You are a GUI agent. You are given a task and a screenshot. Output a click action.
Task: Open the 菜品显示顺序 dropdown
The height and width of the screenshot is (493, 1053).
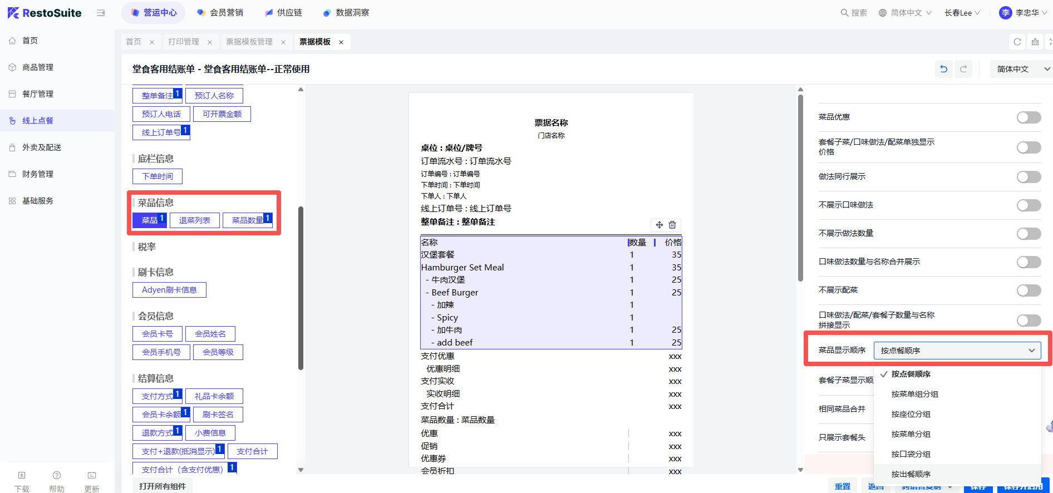[957, 351]
